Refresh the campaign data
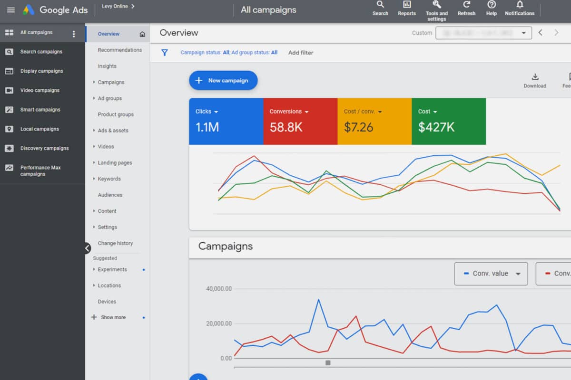Viewport: 571px width, 380px height. pyautogui.click(x=466, y=7)
